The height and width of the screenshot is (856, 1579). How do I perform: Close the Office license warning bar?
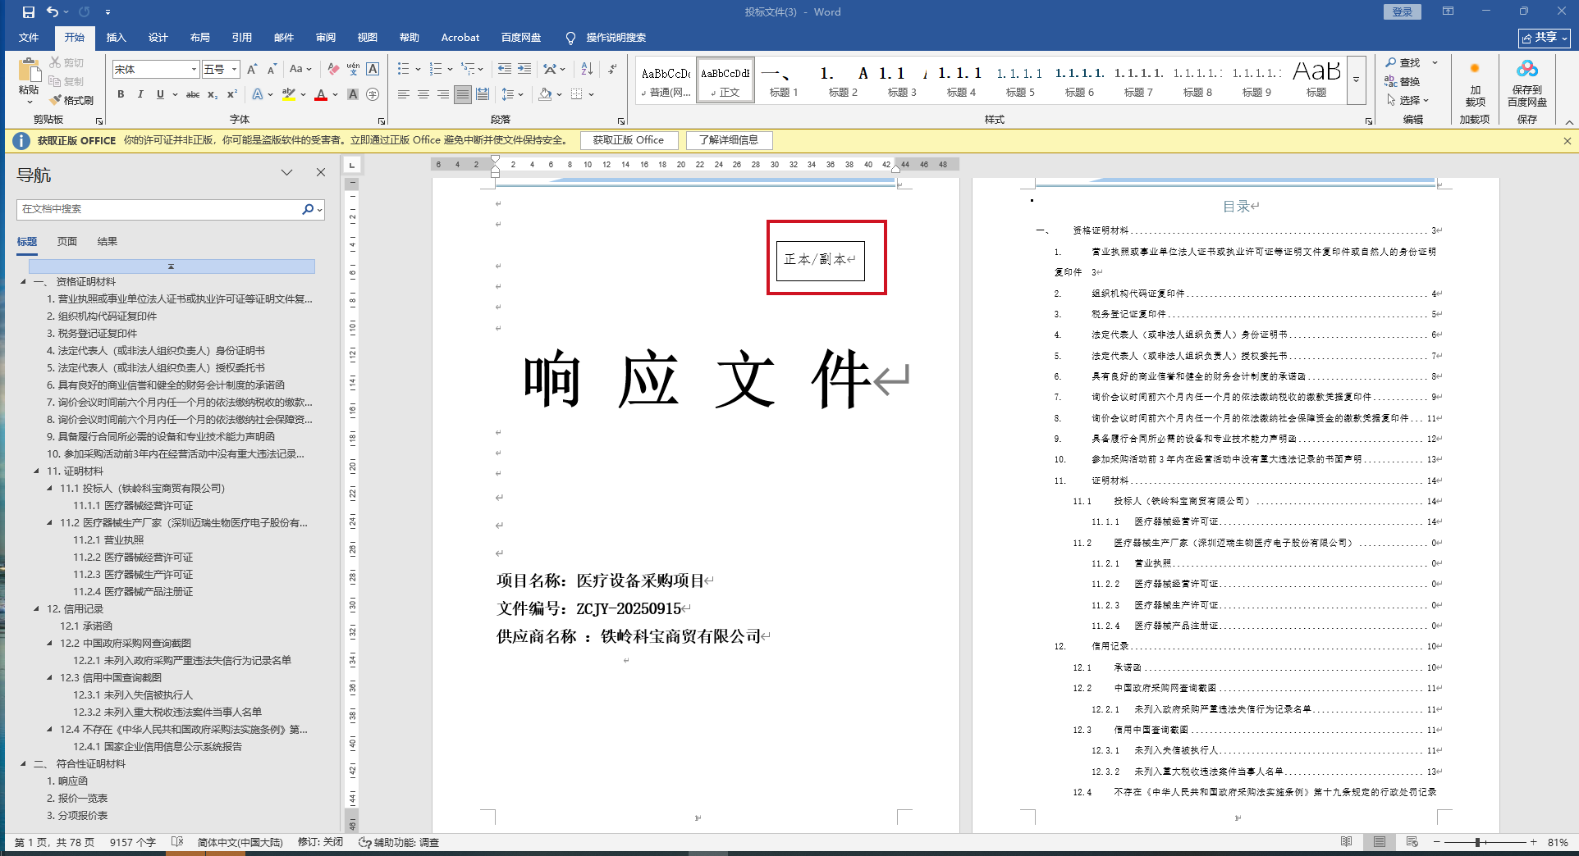(1568, 141)
